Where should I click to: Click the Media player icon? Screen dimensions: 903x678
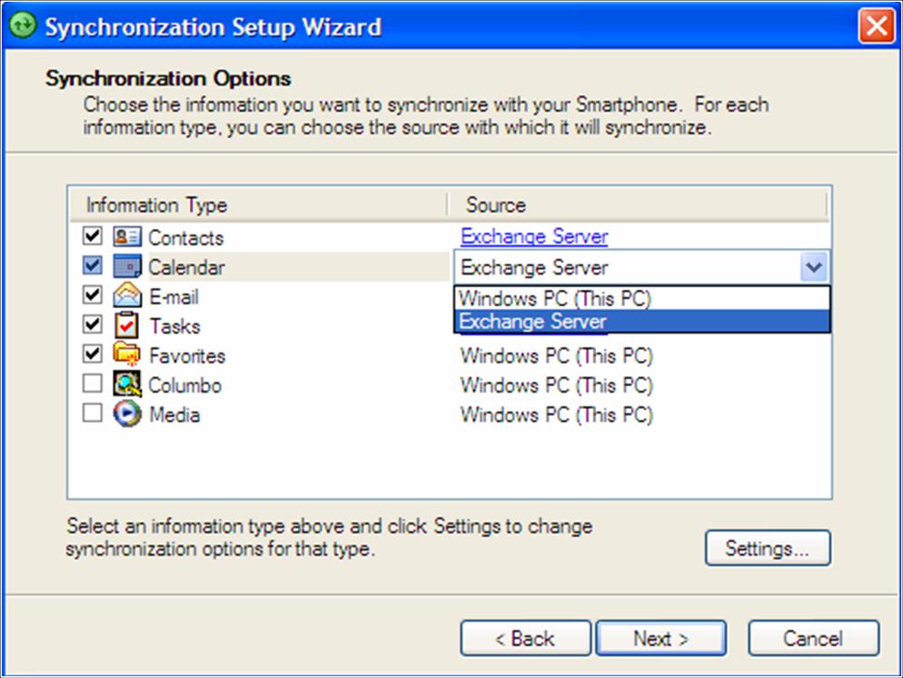click(126, 414)
